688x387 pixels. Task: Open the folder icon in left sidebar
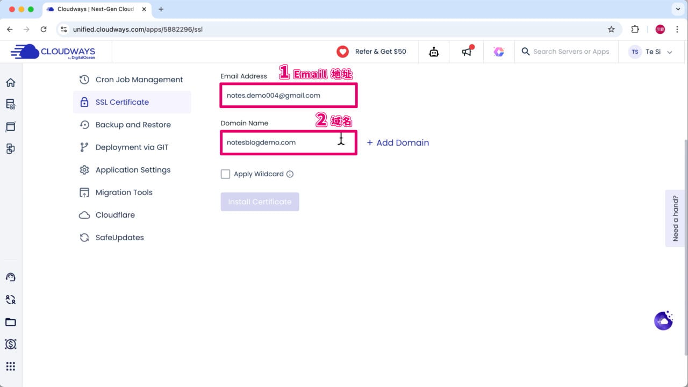coord(10,322)
